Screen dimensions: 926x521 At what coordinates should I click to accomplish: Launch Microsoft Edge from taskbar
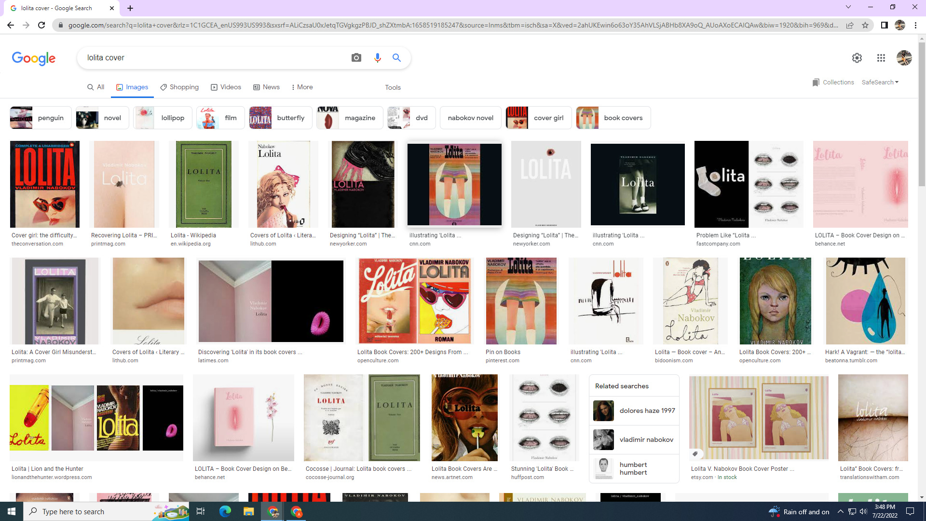click(225, 511)
